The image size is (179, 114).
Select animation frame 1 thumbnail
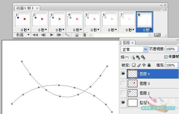[22, 20]
